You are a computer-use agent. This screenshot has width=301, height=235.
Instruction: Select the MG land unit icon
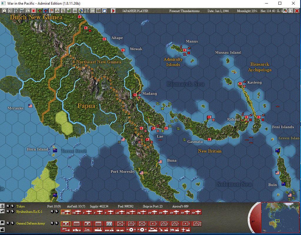click(197, 224)
